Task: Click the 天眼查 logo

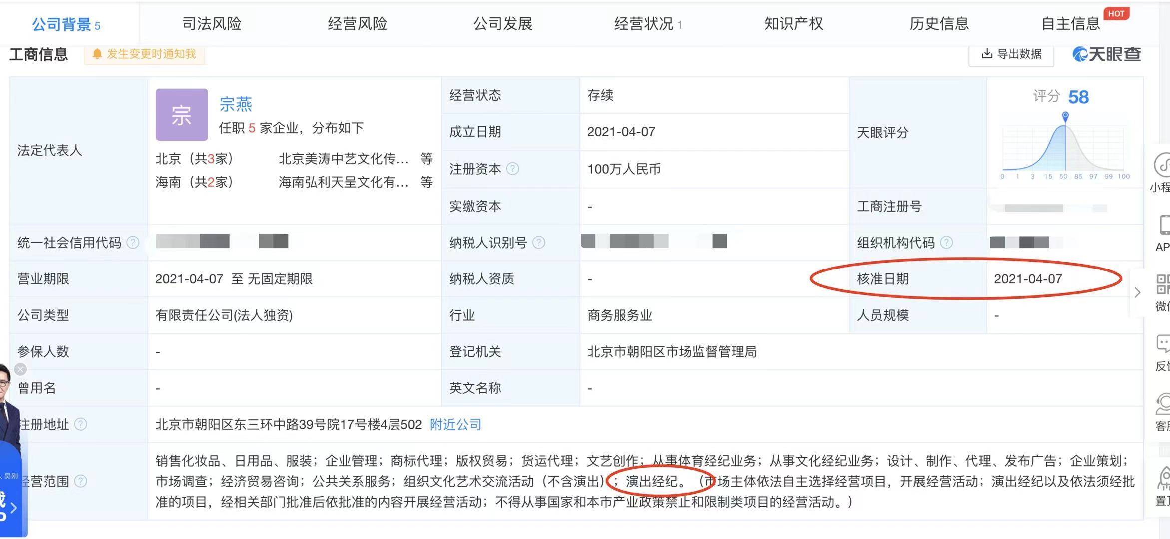Action: pyautogui.click(x=1105, y=55)
